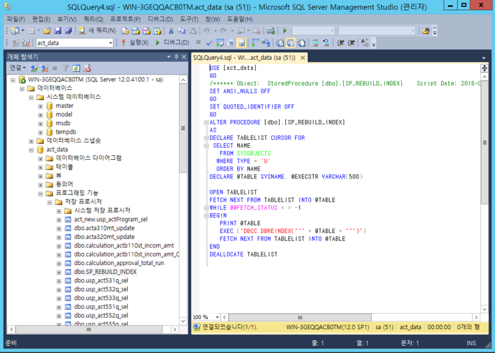Open the 편집(E) menu
The image size is (495, 353).
pyautogui.click(x=41, y=19)
